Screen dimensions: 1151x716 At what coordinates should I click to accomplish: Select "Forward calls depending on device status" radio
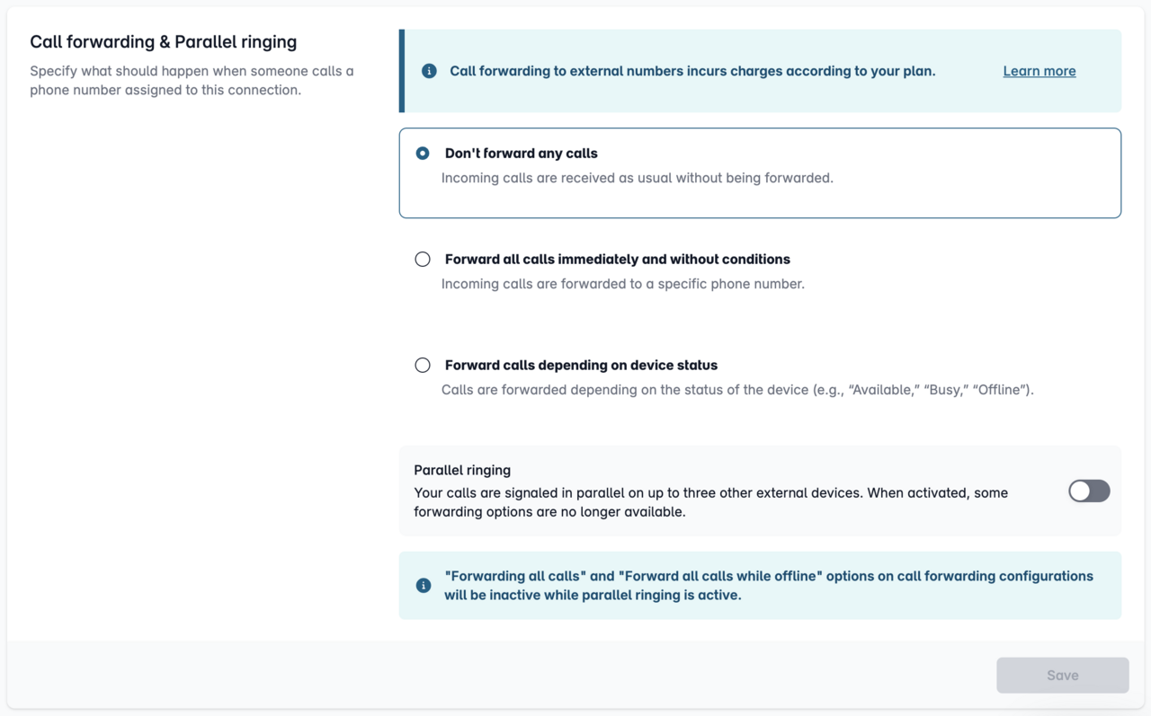tap(423, 366)
